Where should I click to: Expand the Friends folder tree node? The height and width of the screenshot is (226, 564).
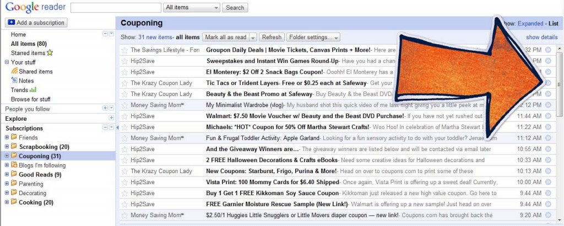pos(7,137)
